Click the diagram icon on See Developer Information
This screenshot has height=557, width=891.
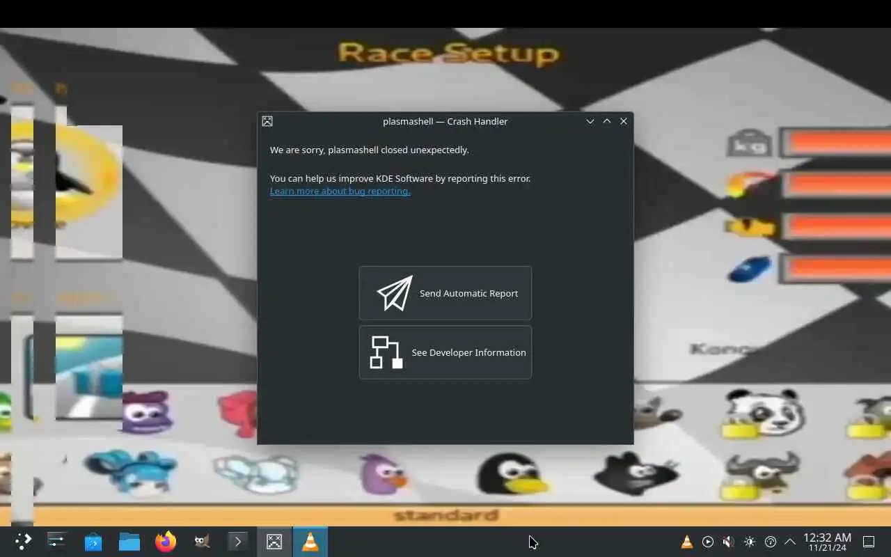pyautogui.click(x=386, y=352)
